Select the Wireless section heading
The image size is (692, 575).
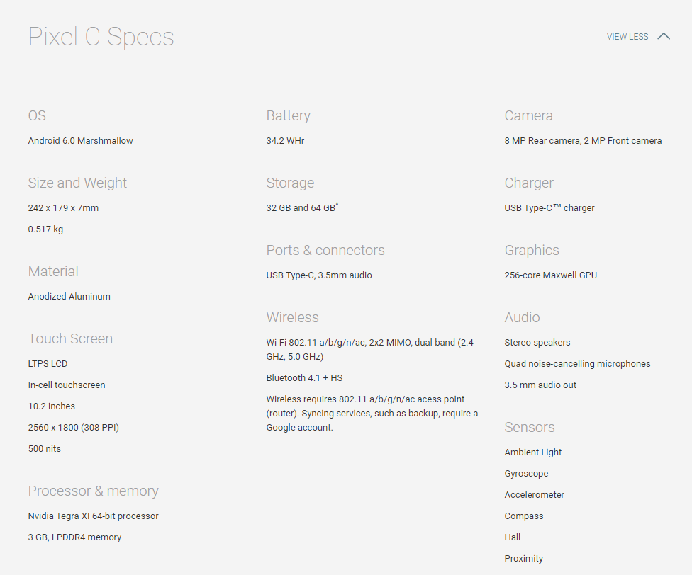(x=292, y=317)
